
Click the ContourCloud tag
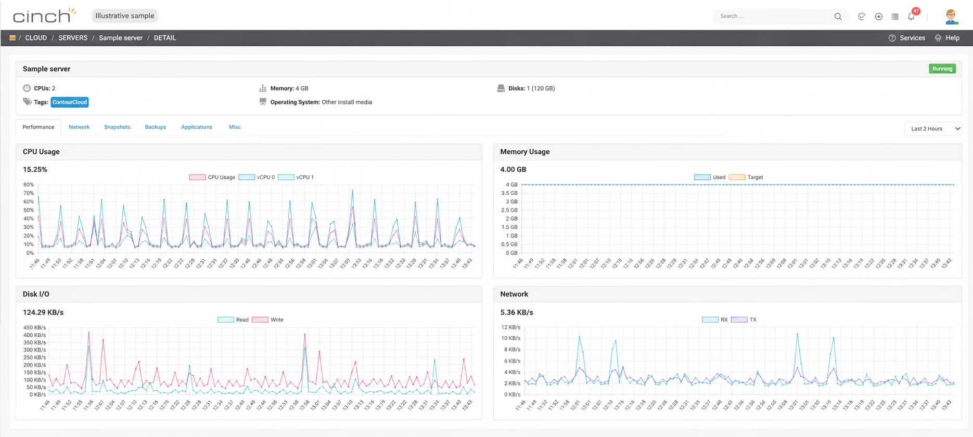[70, 102]
